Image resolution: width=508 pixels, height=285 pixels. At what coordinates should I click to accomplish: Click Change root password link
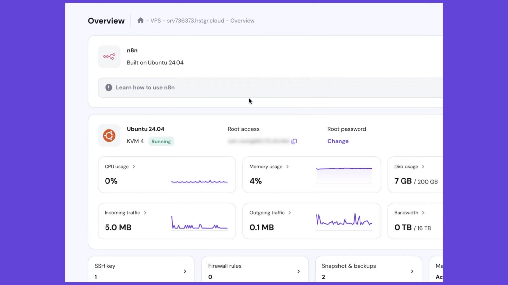coord(338,141)
